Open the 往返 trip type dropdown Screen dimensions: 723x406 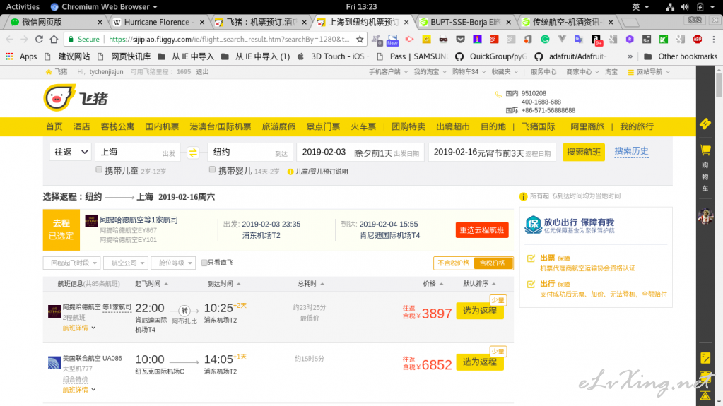[70, 152]
